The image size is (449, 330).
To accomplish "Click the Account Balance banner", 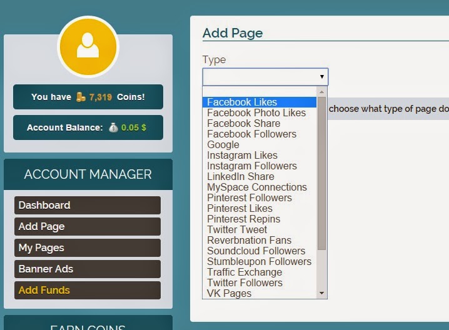I will point(88,127).
